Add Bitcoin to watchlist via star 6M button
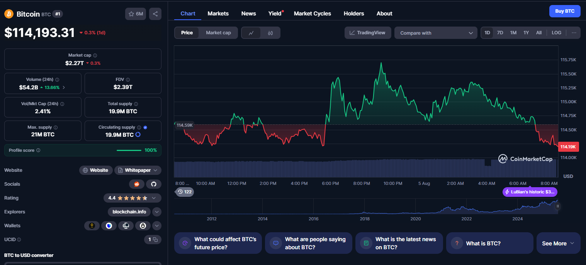Viewport: 586px width, 265px height. pos(136,14)
